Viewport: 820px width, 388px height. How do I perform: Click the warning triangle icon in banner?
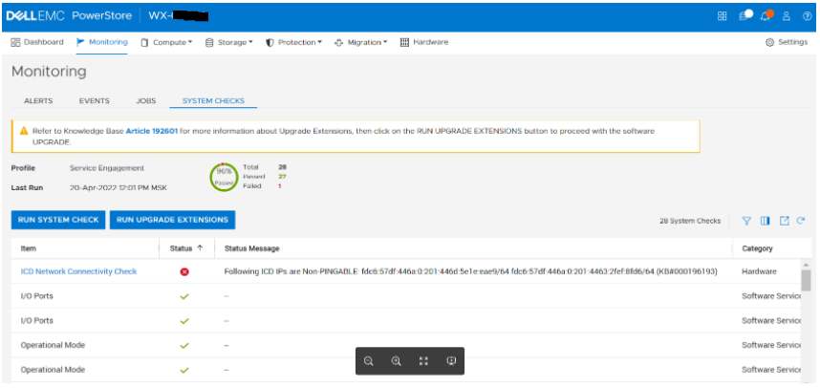pyautogui.click(x=24, y=131)
